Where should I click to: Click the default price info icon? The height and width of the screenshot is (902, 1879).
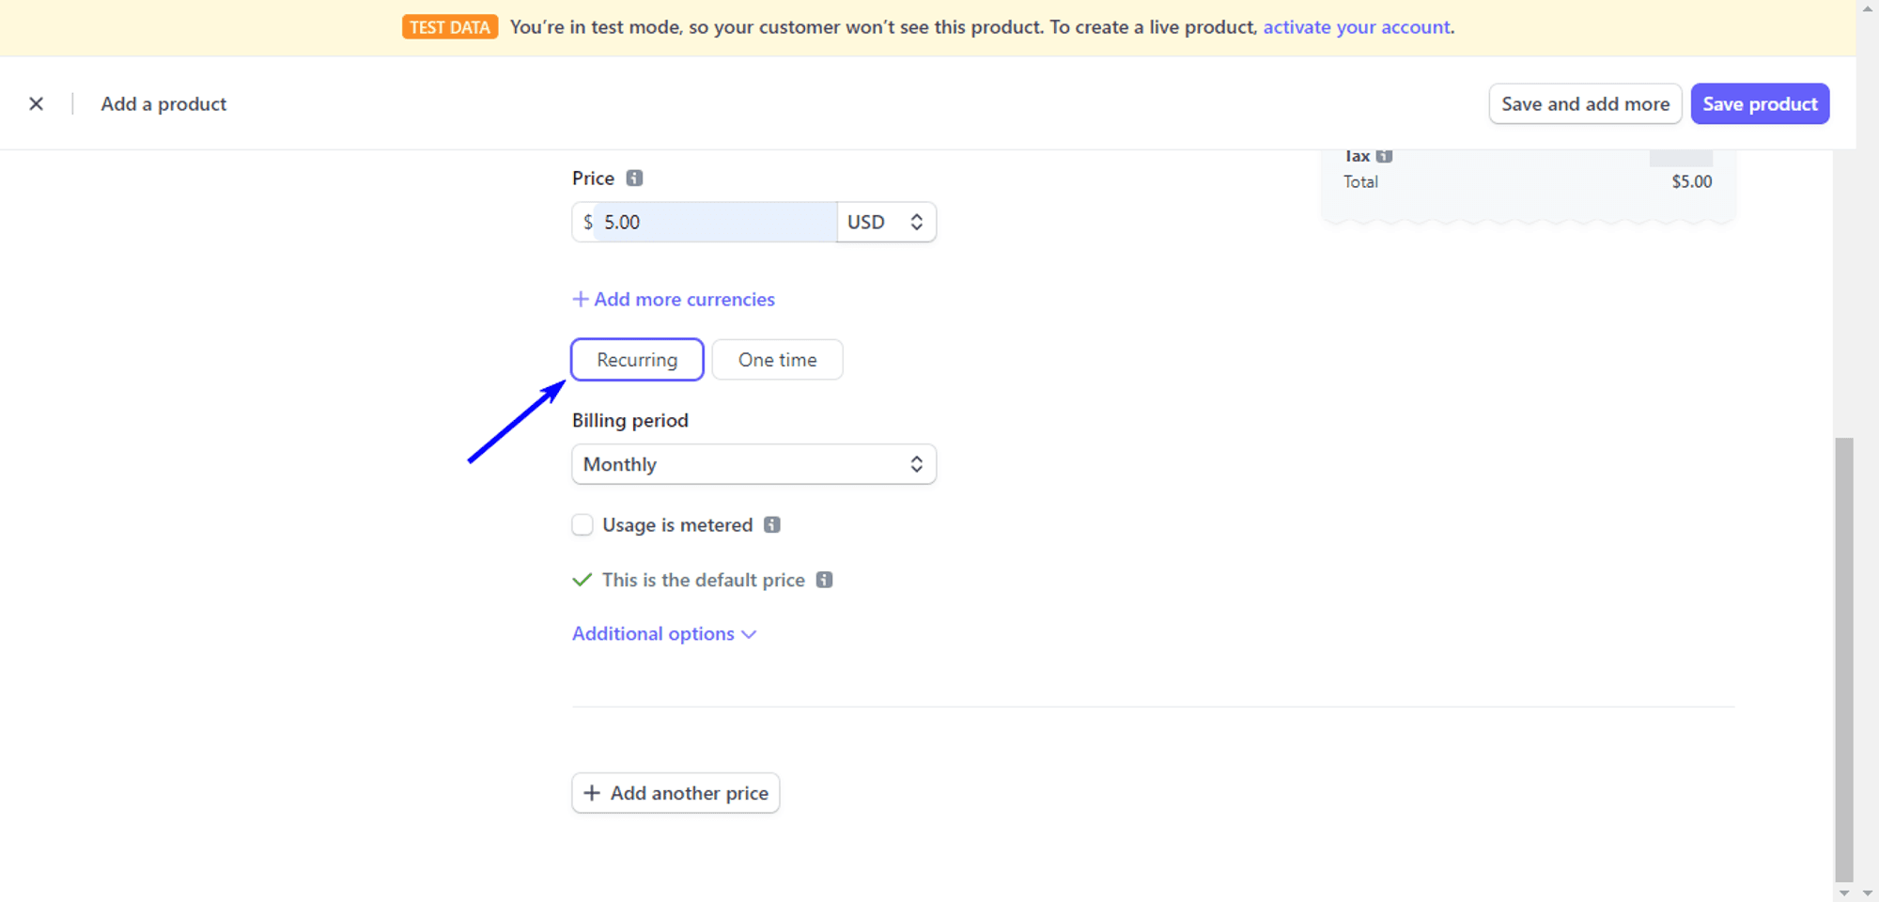[825, 580]
